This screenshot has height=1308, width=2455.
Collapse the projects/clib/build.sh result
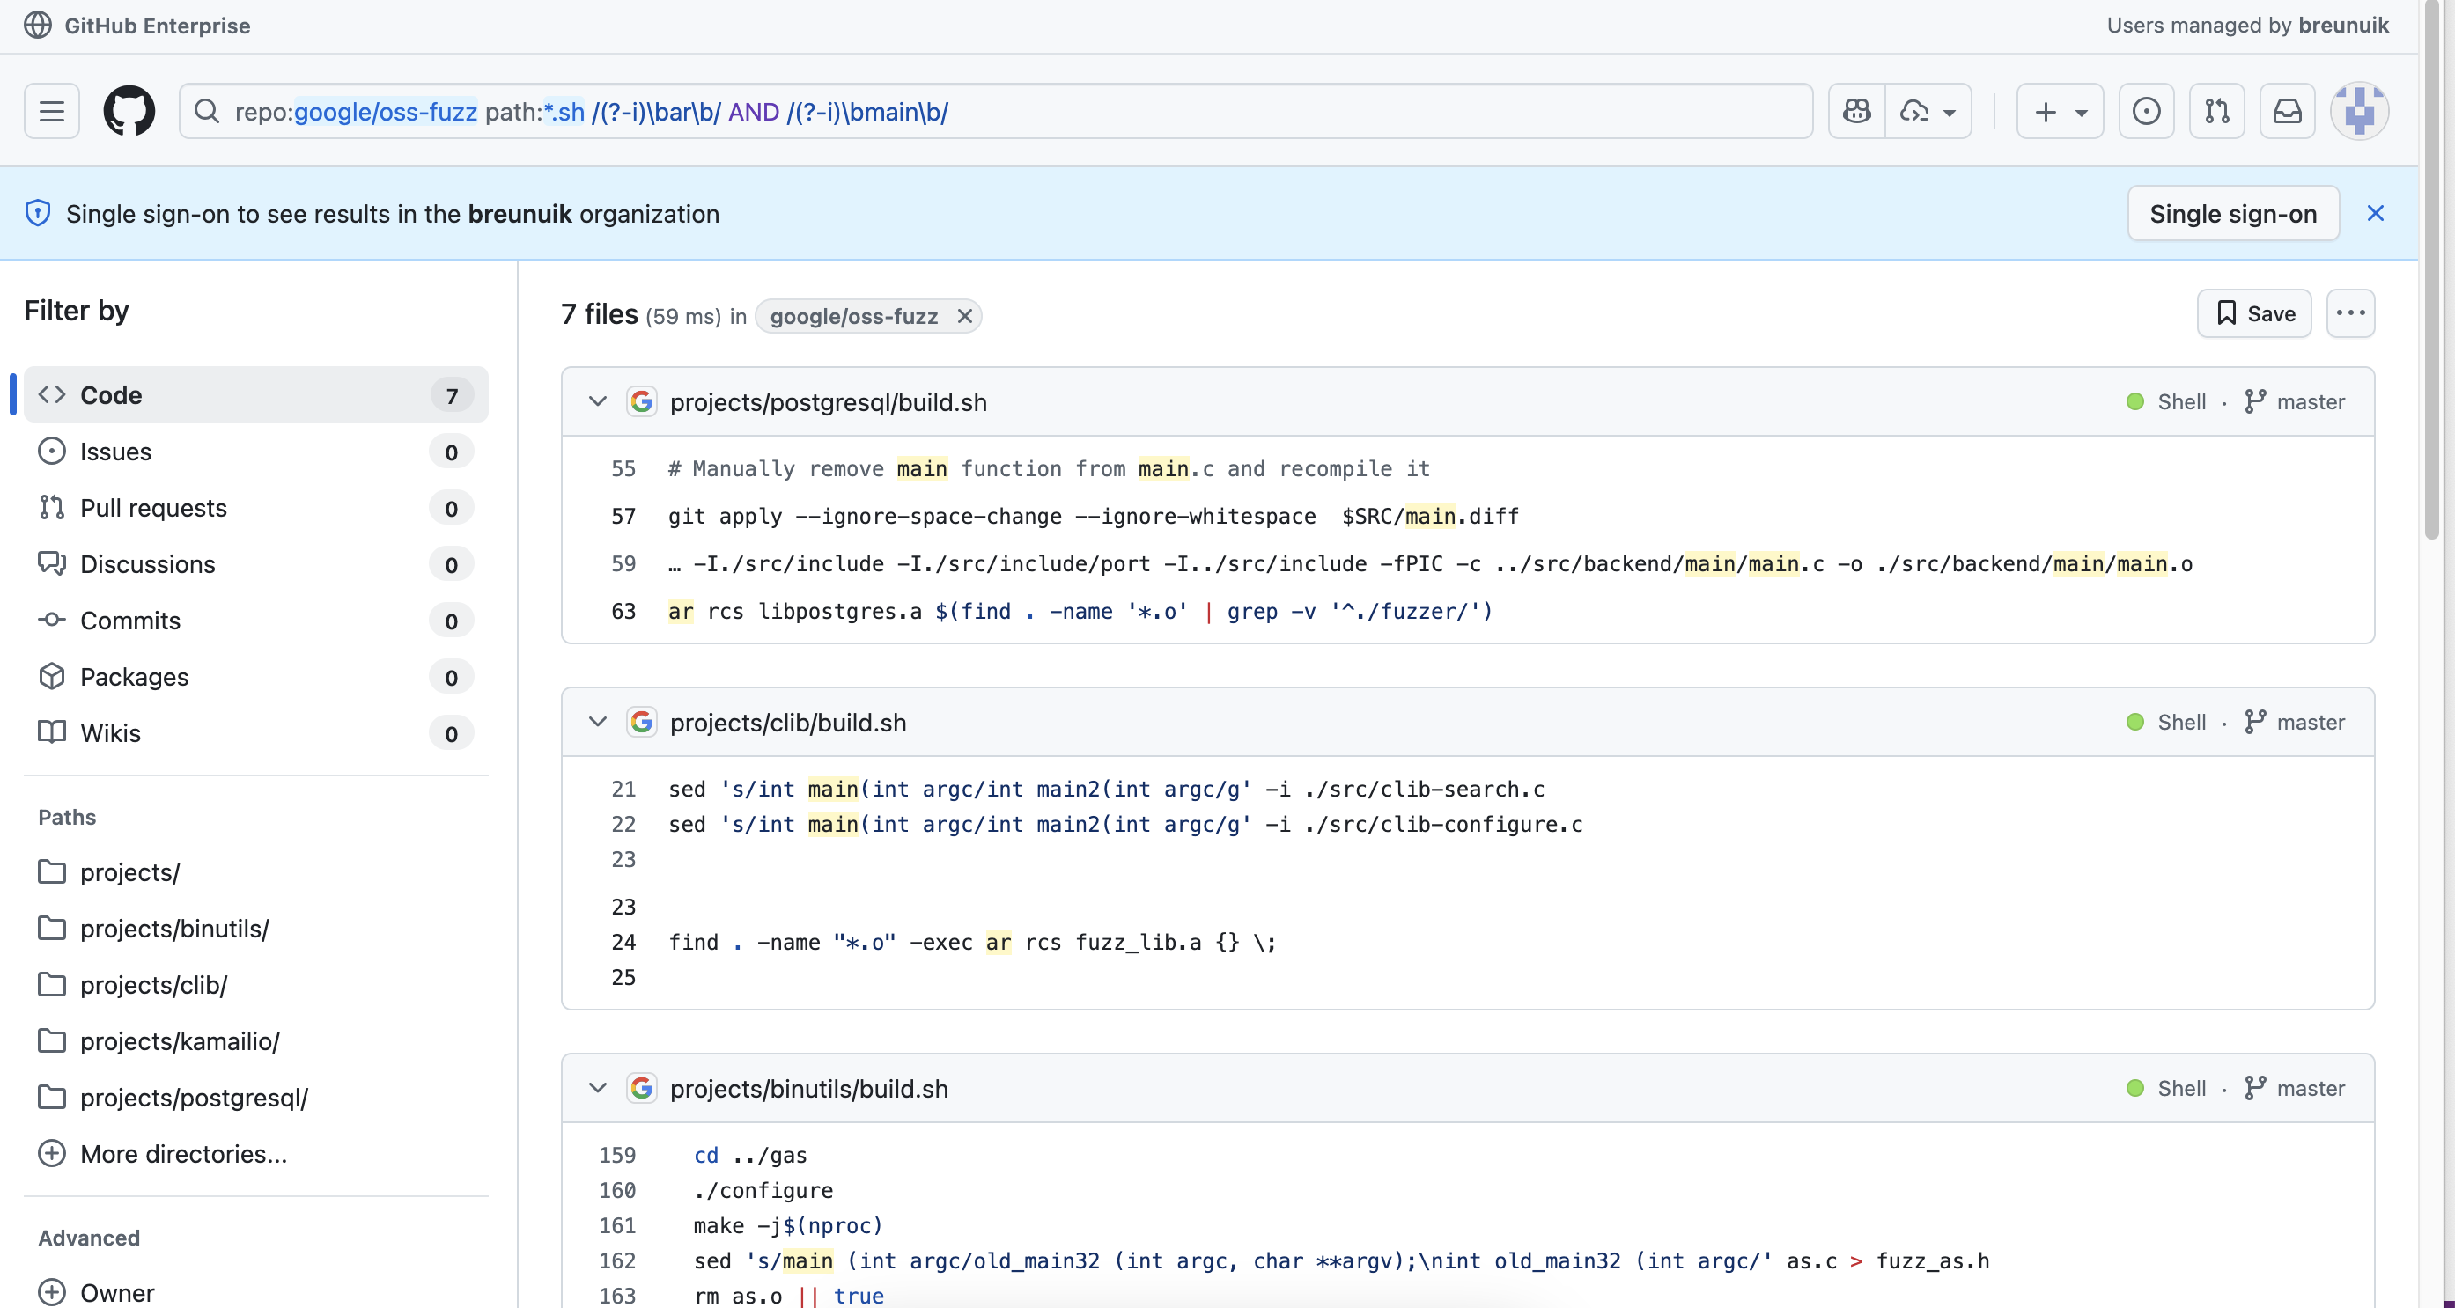click(598, 722)
